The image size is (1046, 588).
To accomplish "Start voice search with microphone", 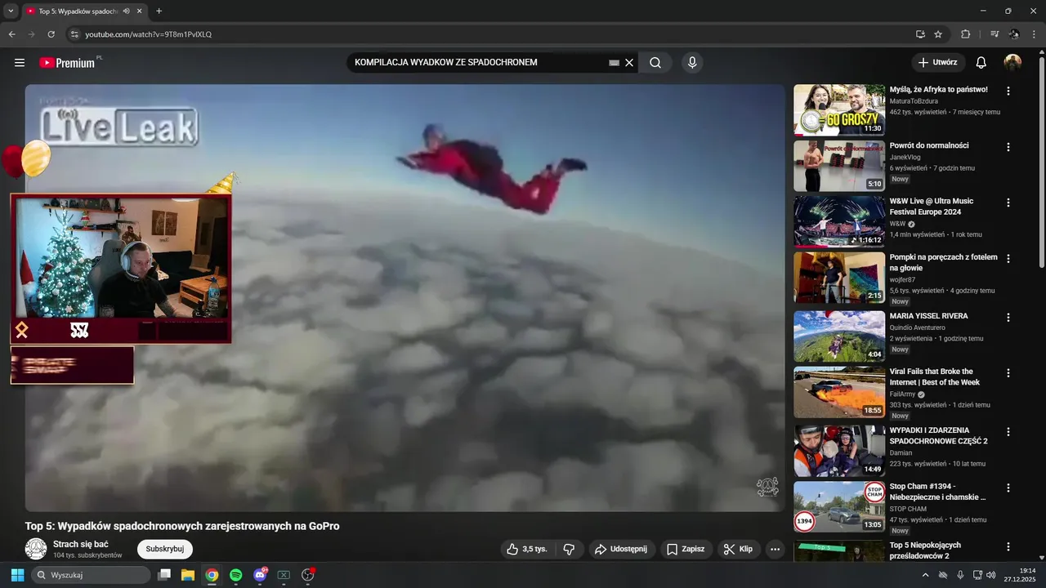I will (692, 63).
